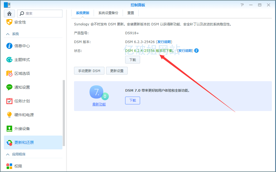
Task: Open Regional Options (区域选项) icon
Action: [x=9, y=73]
